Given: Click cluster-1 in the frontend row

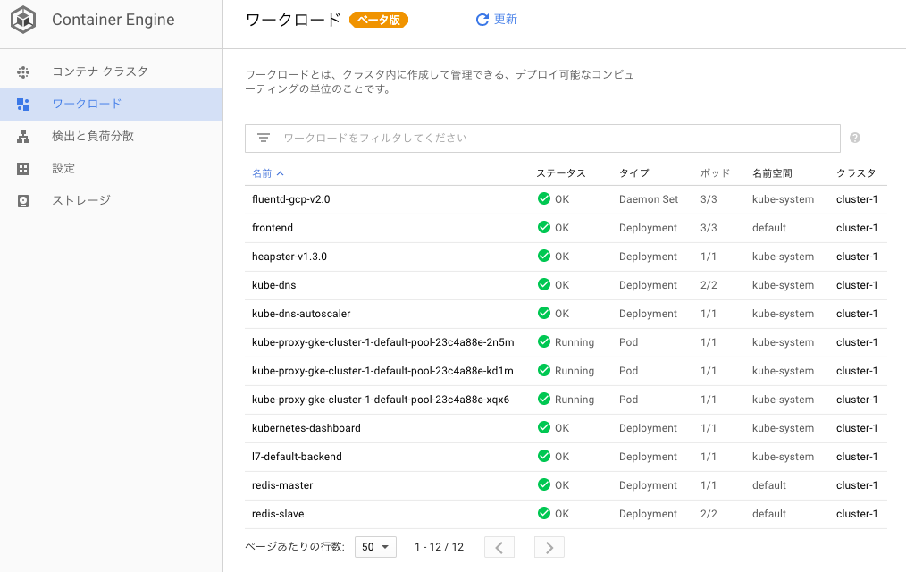Looking at the screenshot, I should coord(857,228).
